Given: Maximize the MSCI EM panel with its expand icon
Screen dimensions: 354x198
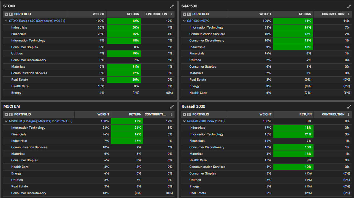Looking at the screenshot, I should point(172,107).
